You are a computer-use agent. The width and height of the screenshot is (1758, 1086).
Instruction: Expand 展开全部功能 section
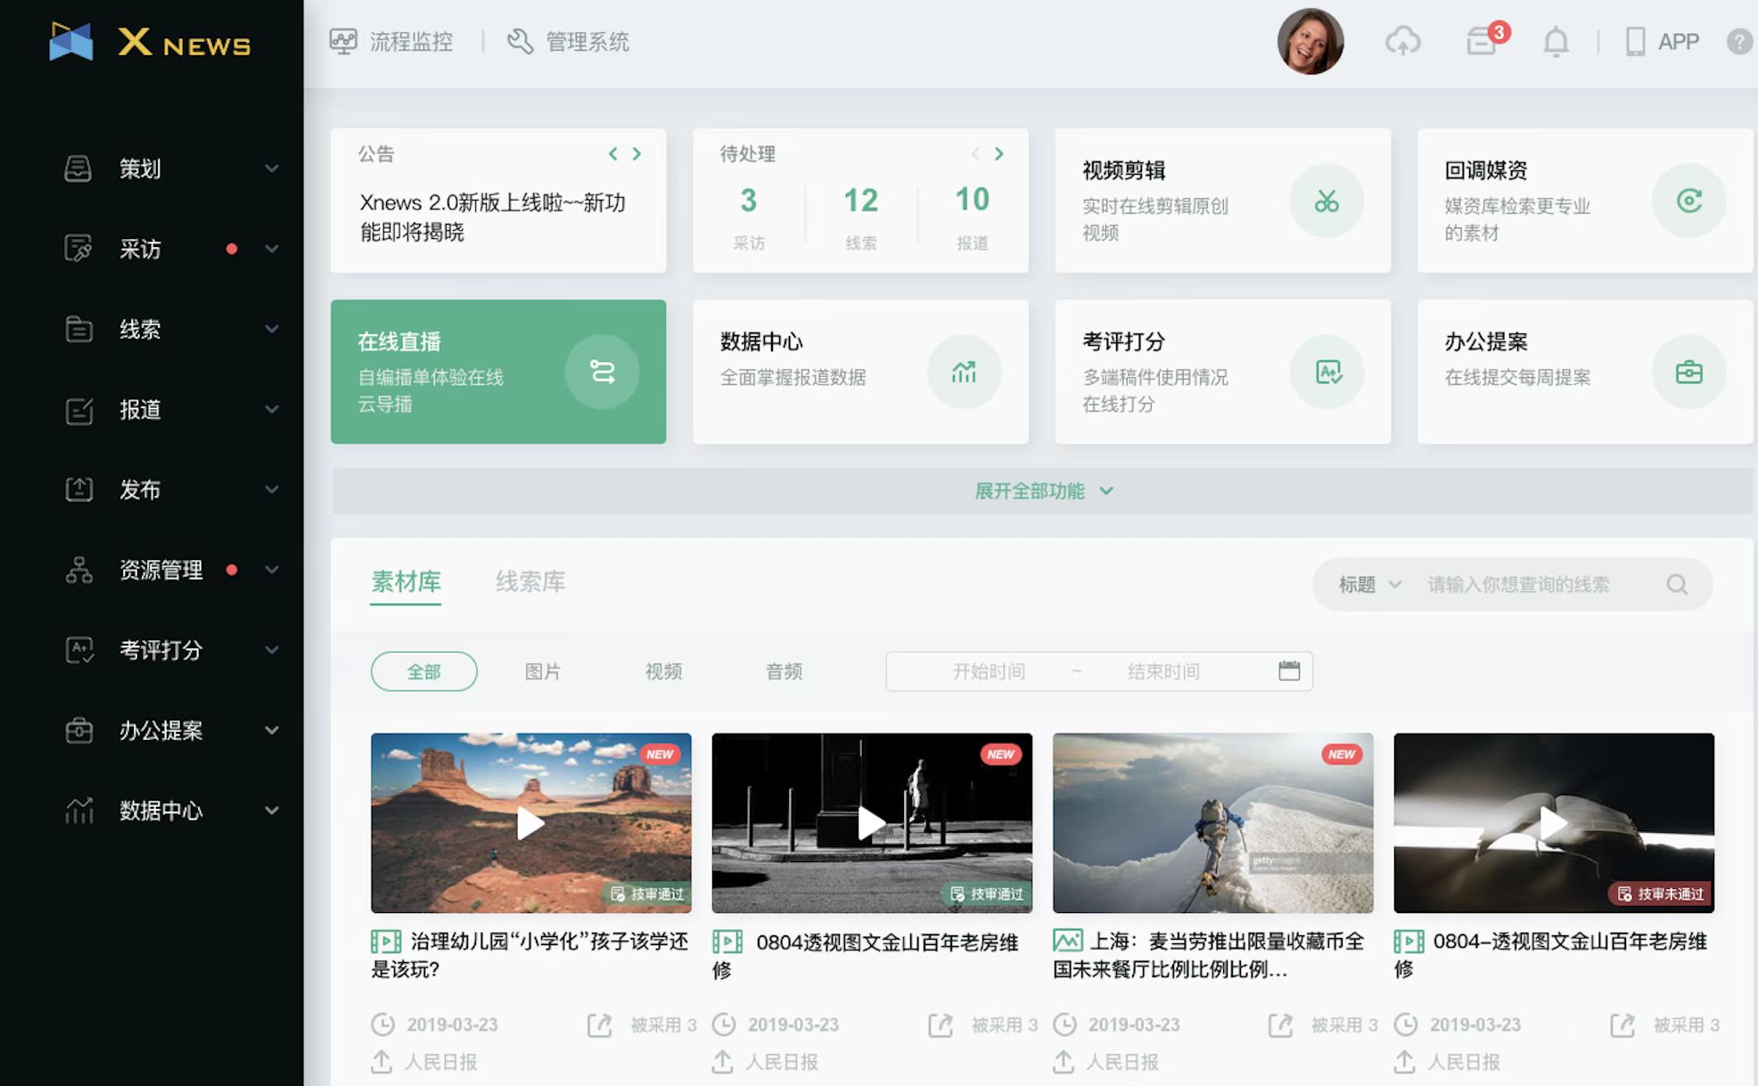(1042, 491)
